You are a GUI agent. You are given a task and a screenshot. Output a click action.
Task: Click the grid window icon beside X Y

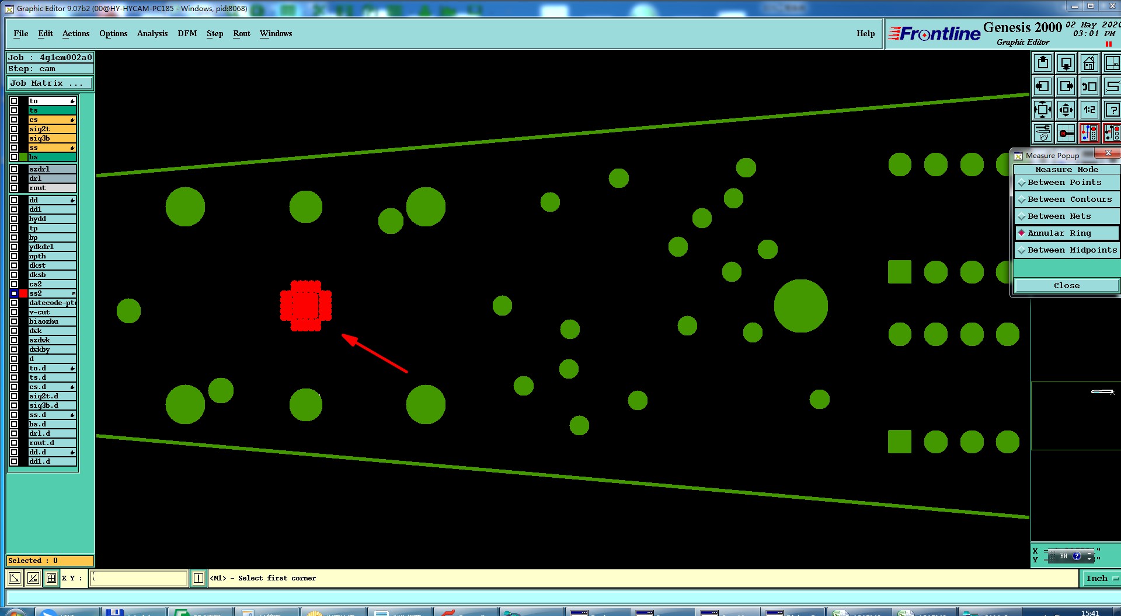(51, 578)
